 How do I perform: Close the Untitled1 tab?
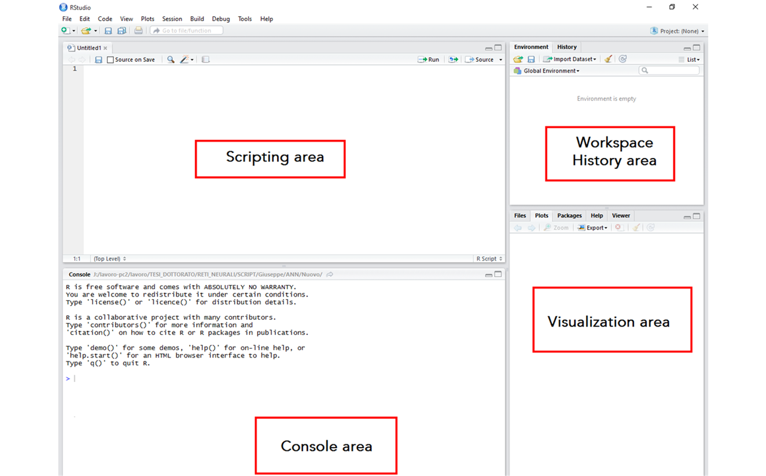click(x=105, y=48)
